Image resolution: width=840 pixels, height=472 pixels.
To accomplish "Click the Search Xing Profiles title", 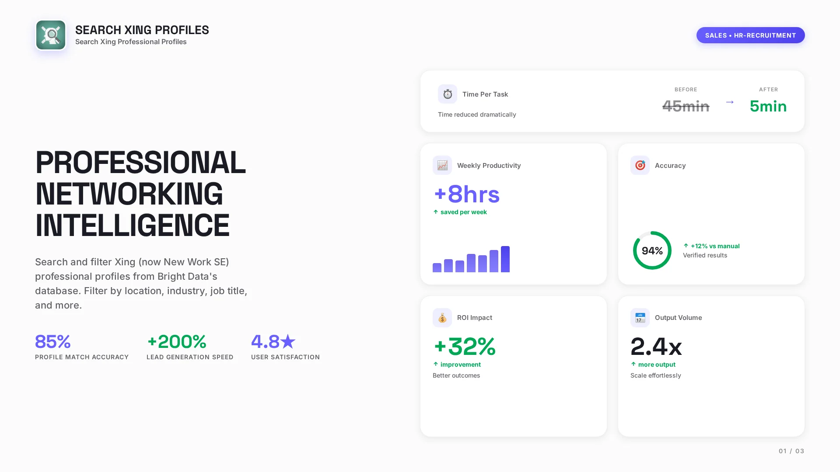I will pos(142,30).
